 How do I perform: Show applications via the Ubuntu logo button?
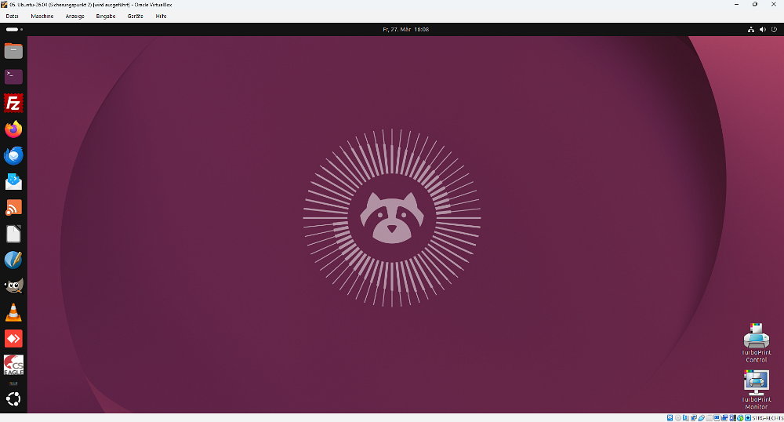coord(13,399)
